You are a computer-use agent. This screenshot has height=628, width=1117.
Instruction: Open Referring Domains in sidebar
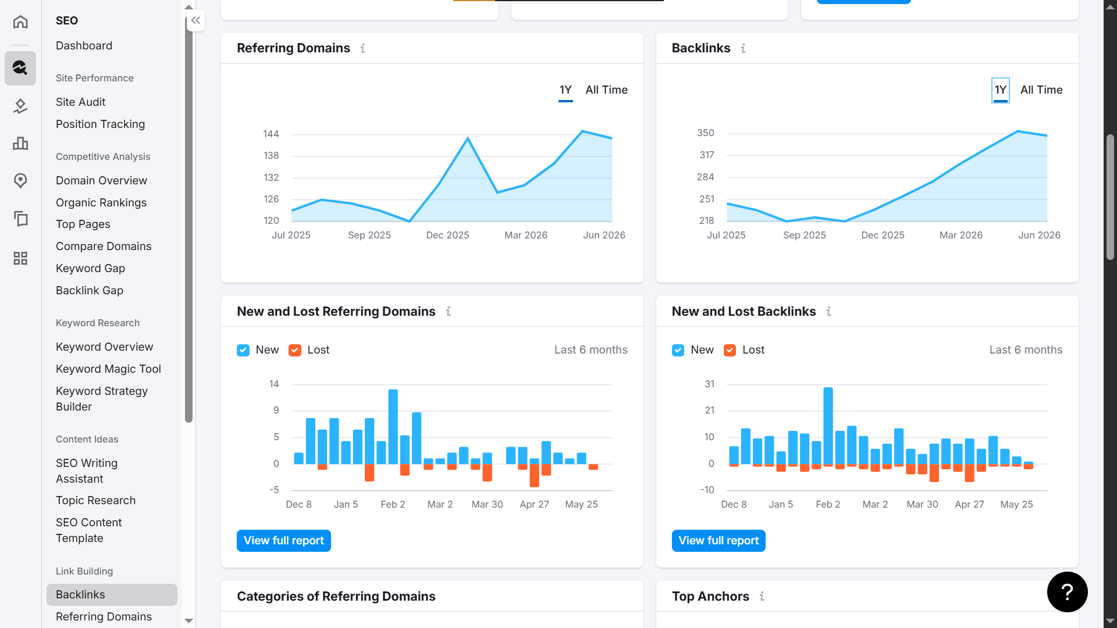coord(104,617)
